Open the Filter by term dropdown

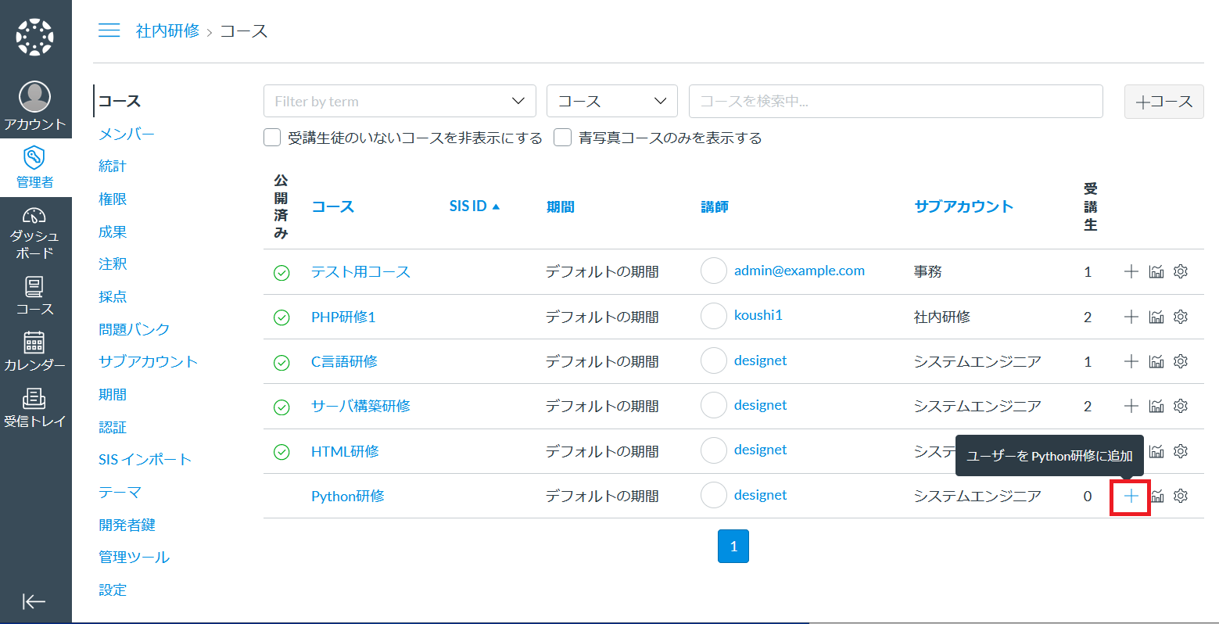pos(400,101)
